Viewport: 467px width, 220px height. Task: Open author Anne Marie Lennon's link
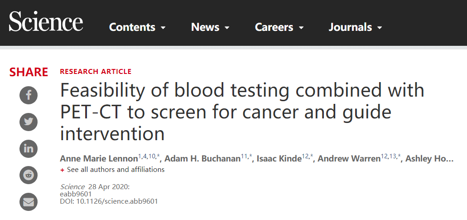[99, 159]
